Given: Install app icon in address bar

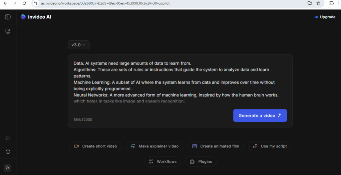Looking at the screenshot, I should [310, 3].
